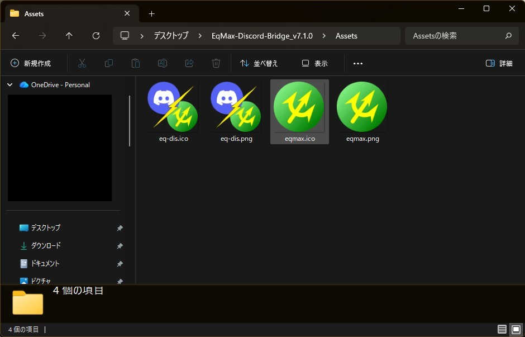Image resolution: width=525 pixels, height=337 pixels.
Task: Toggle the 詳細 details pane
Action: click(499, 63)
